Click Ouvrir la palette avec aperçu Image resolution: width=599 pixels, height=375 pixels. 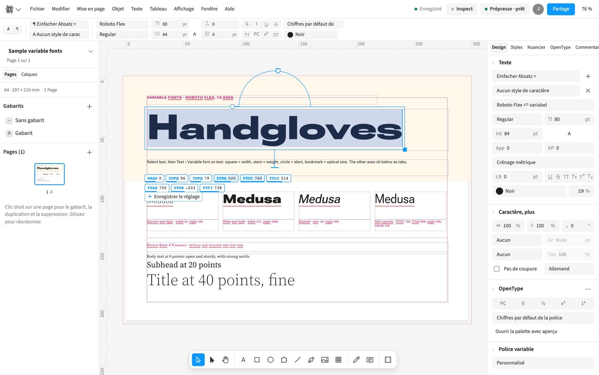coord(526,331)
